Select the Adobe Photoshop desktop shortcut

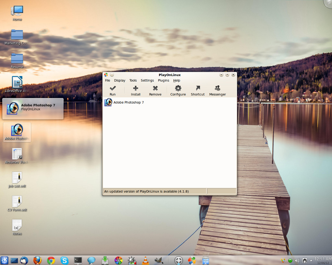pyautogui.click(x=17, y=132)
